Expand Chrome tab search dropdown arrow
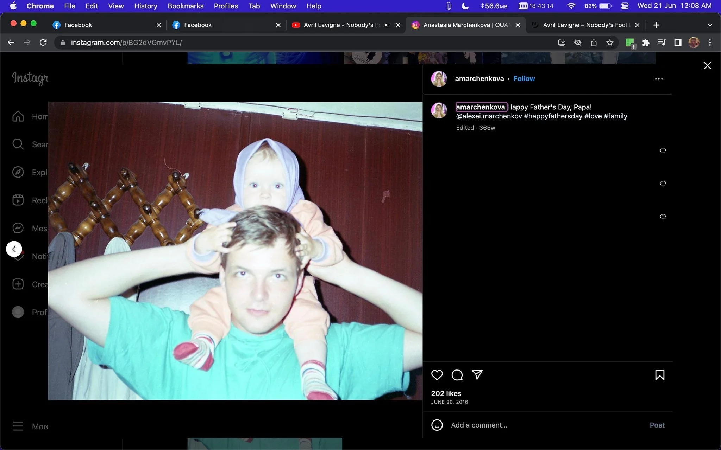This screenshot has height=450, width=721. click(x=710, y=25)
